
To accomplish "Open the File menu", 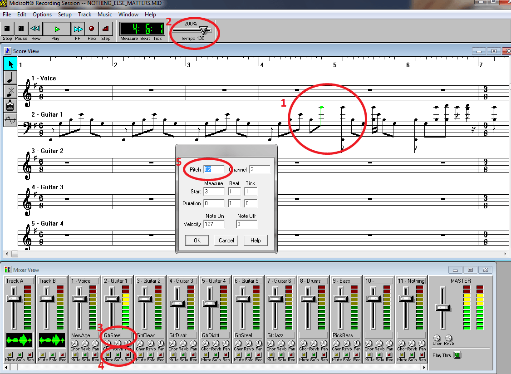I will pyautogui.click(x=7, y=15).
